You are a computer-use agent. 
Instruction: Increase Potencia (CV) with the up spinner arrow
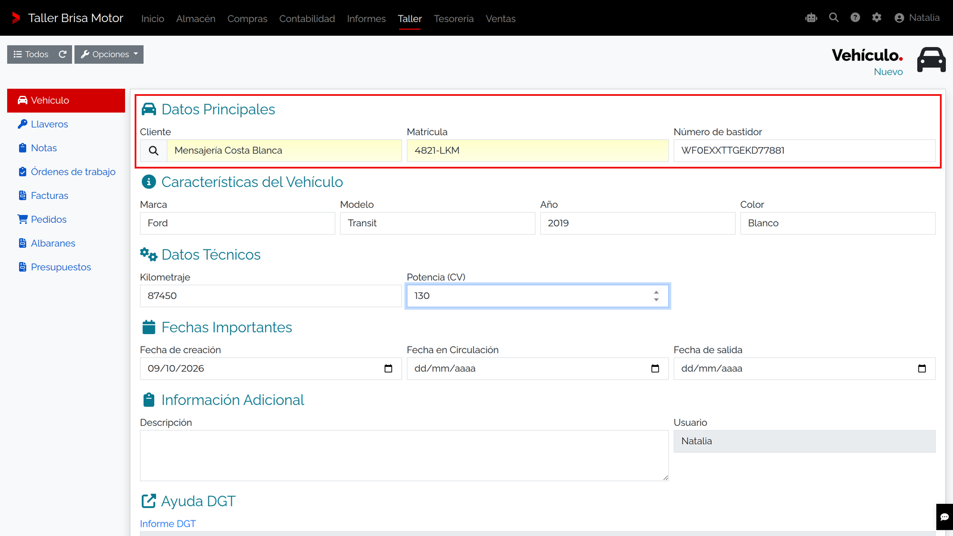[656, 292]
